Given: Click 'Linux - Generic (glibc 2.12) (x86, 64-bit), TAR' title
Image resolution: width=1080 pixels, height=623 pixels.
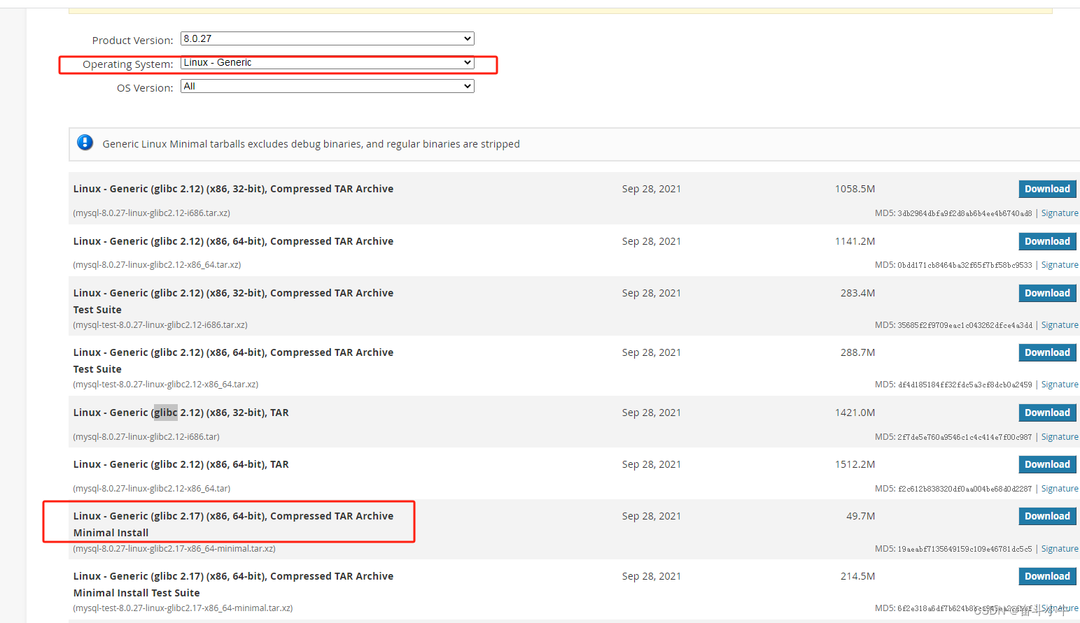Looking at the screenshot, I should pyautogui.click(x=181, y=464).
